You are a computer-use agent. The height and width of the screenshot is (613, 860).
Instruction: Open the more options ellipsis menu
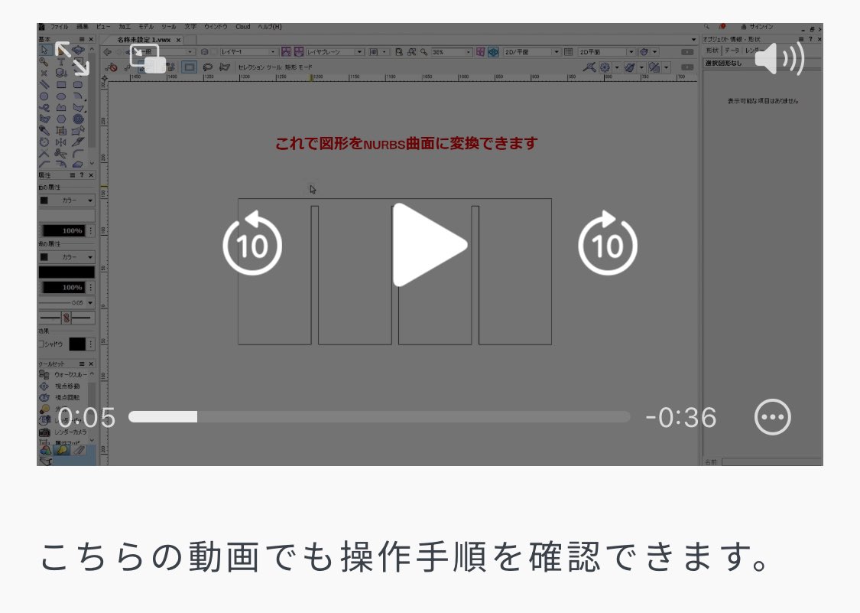[772, 417]
